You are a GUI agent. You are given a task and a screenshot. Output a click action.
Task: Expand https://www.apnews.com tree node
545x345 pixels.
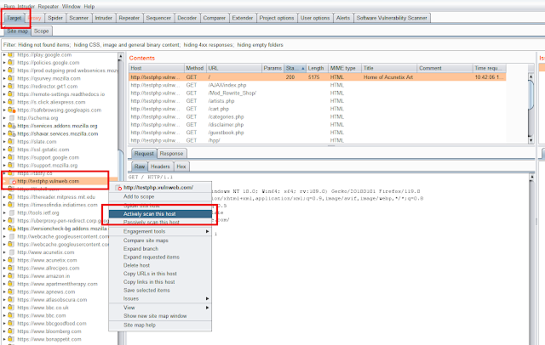4,291
